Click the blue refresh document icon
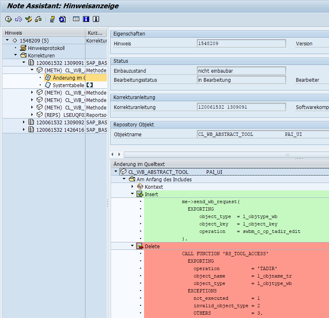329x318 pixels. click(x=62, y=19)
